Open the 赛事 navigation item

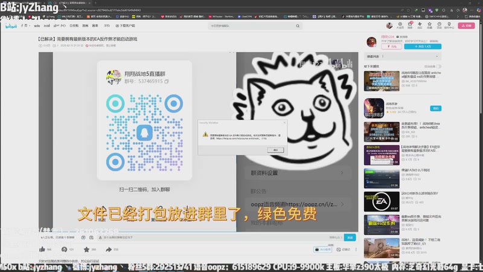[x=95, y=26]
